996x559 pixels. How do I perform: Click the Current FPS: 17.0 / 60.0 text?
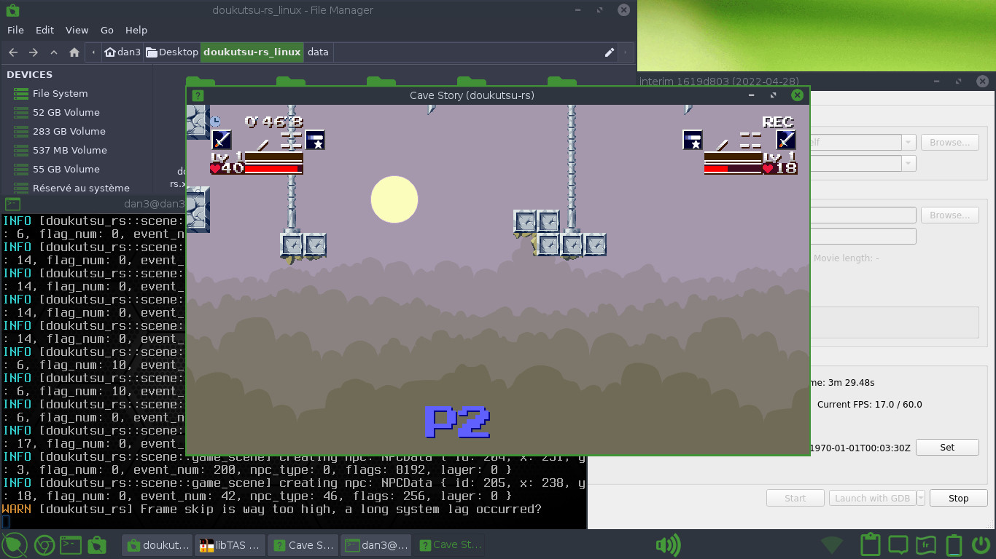coord(869,405)
